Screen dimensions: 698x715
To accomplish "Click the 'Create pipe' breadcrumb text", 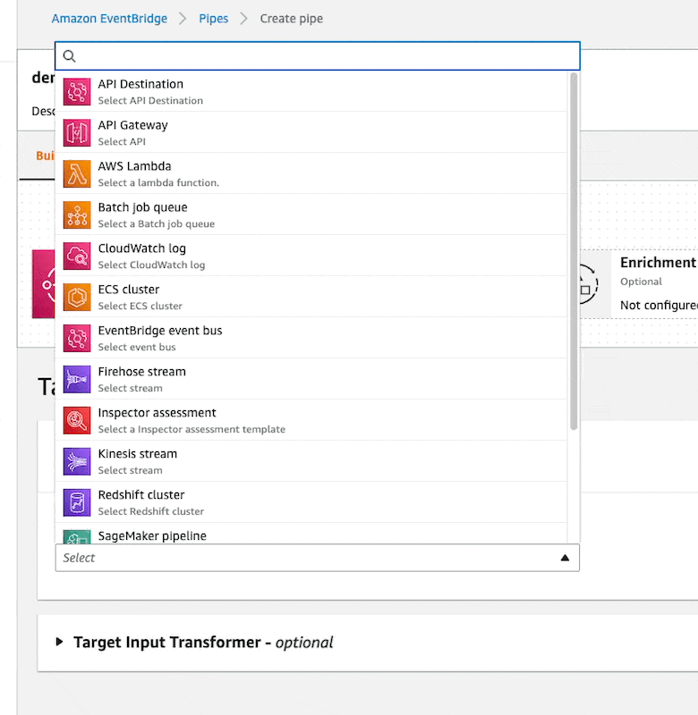I will [291, 19].
